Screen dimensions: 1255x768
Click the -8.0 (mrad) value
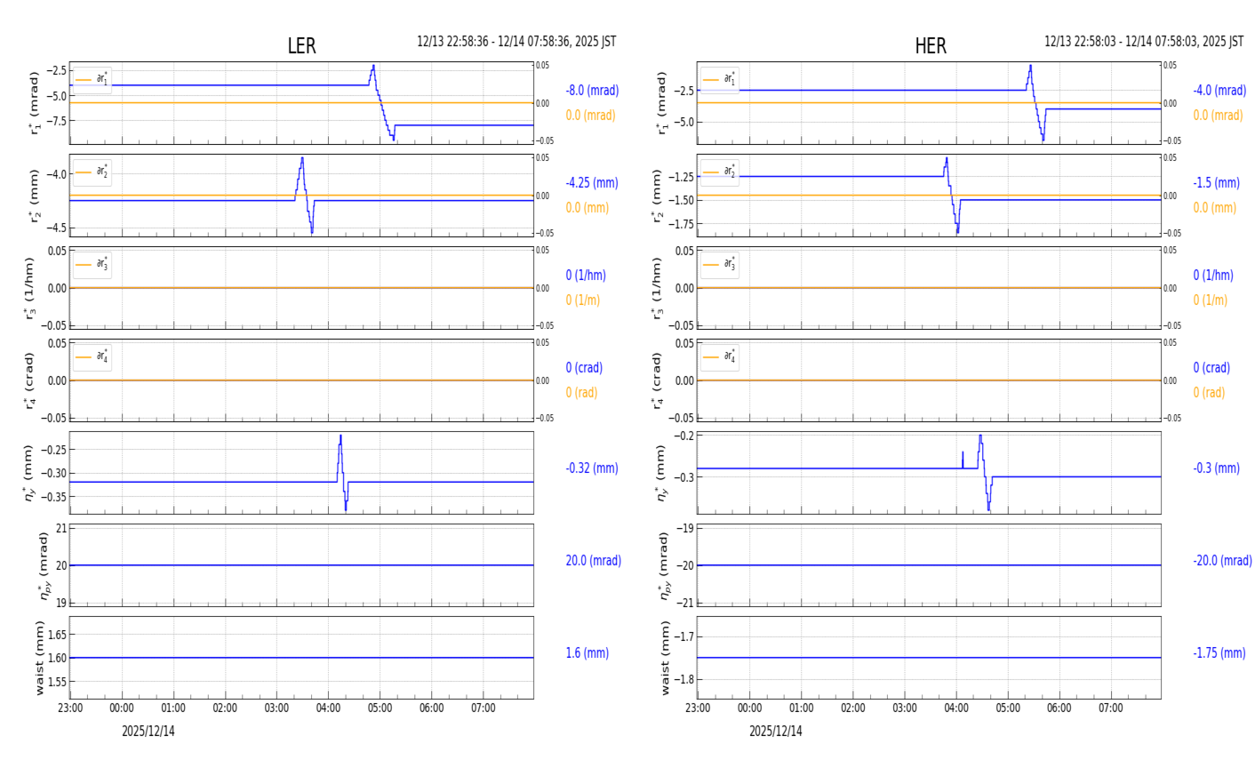coord(592,91)
